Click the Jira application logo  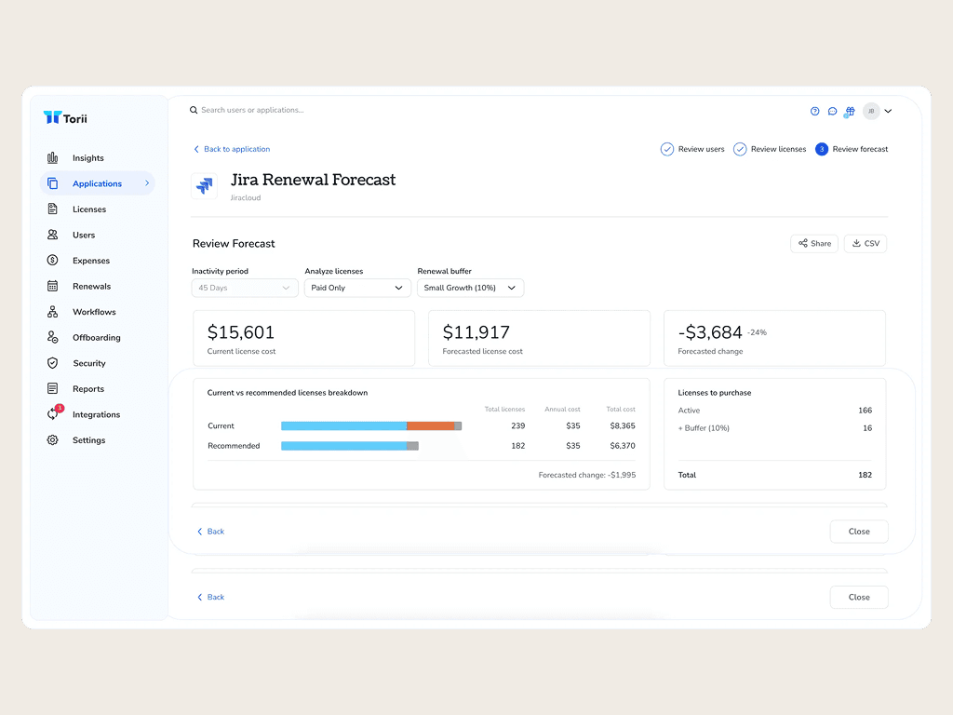[204, 185]
